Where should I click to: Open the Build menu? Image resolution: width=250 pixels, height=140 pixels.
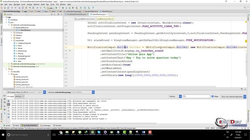pyautogui.click(x=43, y=4)
